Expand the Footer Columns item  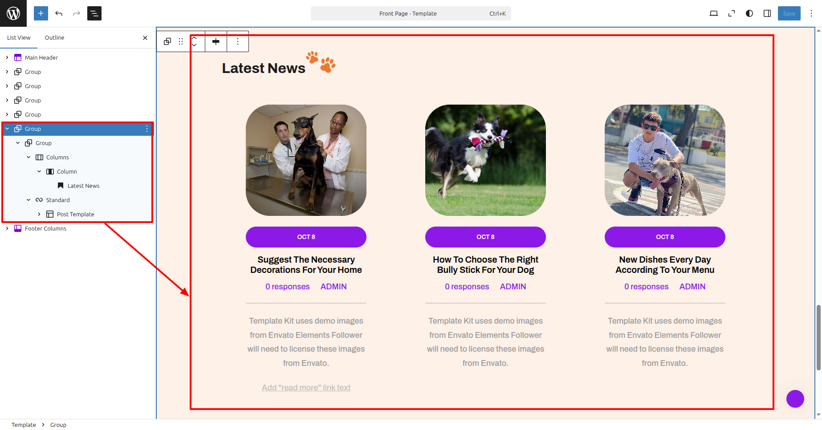click(7, 228)
